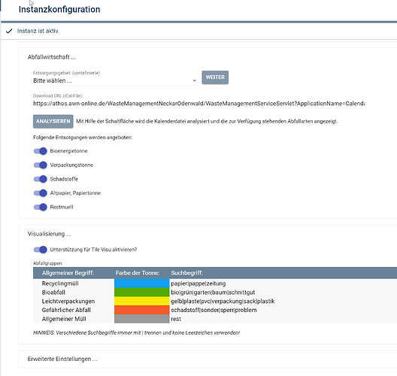This screenshot has width=397, height=376.
Task: Click the 'Suchbegriff:' column header
Action: (187, 273)
